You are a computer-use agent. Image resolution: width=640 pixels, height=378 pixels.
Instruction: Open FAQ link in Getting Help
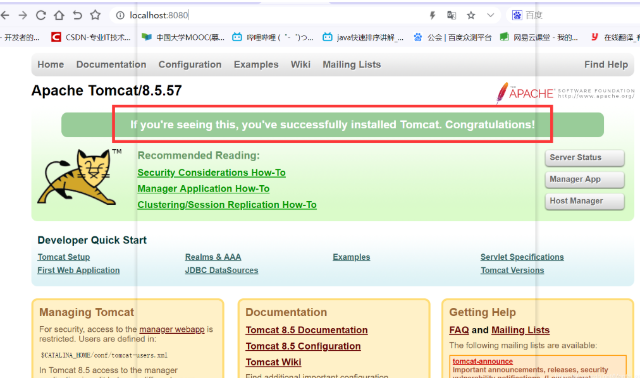(458, 330)
